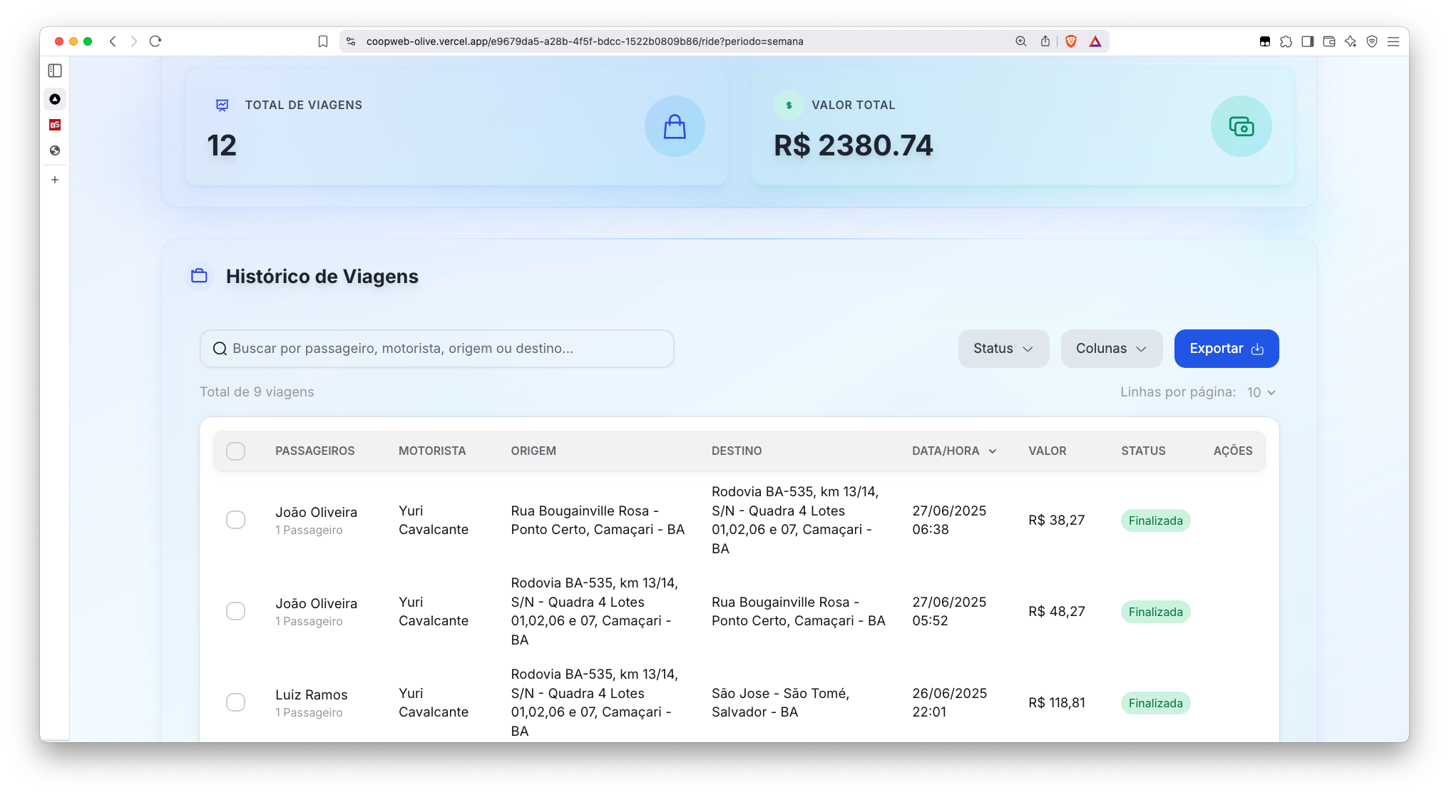Focus the Buscar por passageiro search field

[x=437, y=349]
